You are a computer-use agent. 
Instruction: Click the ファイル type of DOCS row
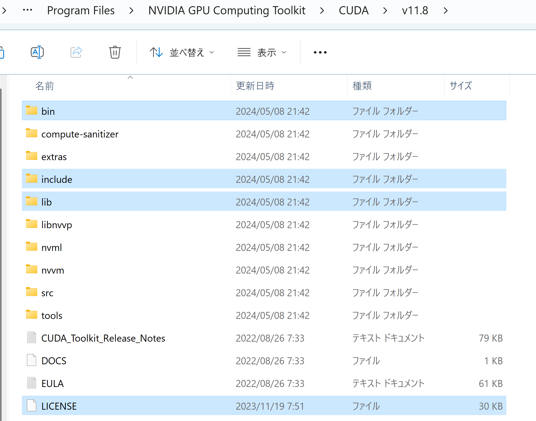[x=366, y=361]
